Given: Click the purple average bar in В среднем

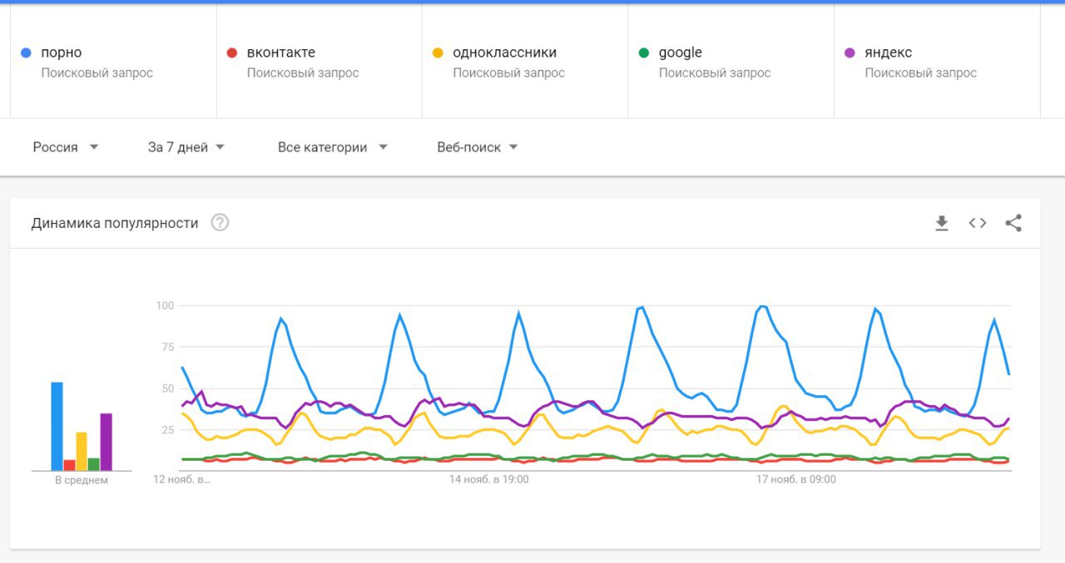Looking at the screenshot, I should [106, 442].
